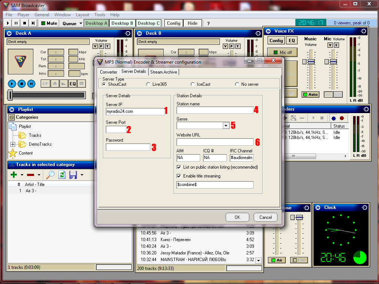Click the refresh icon in the tracks toolbar

pos(62,175)
